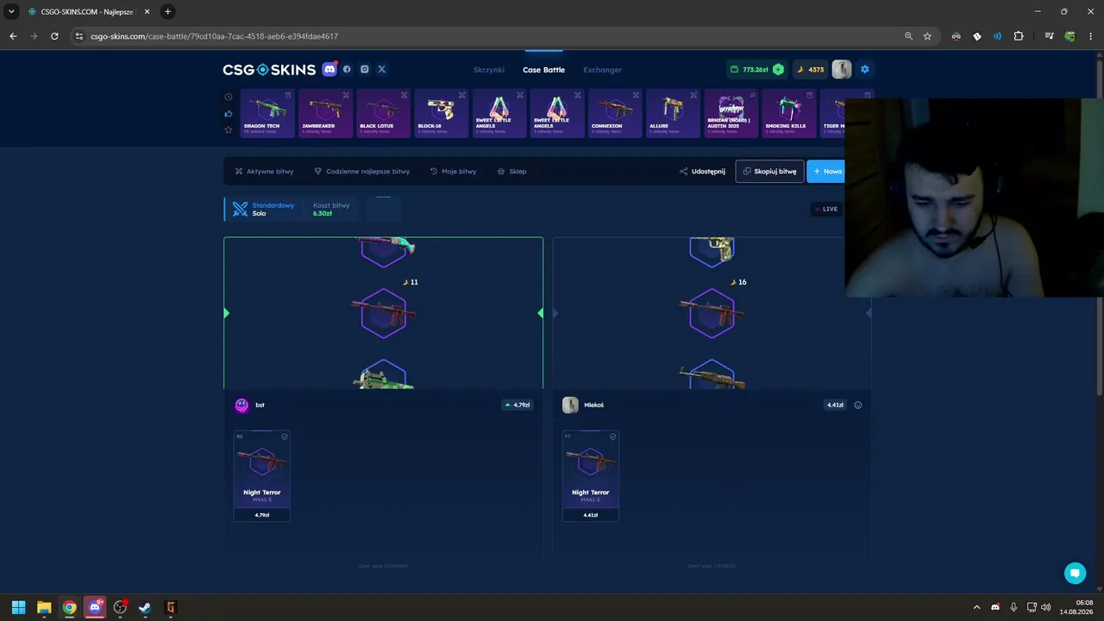Open Mlekoś's Night Terror item card

[591, 476]
